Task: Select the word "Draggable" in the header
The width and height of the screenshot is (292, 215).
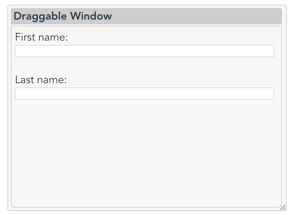Action: (40, 16)
